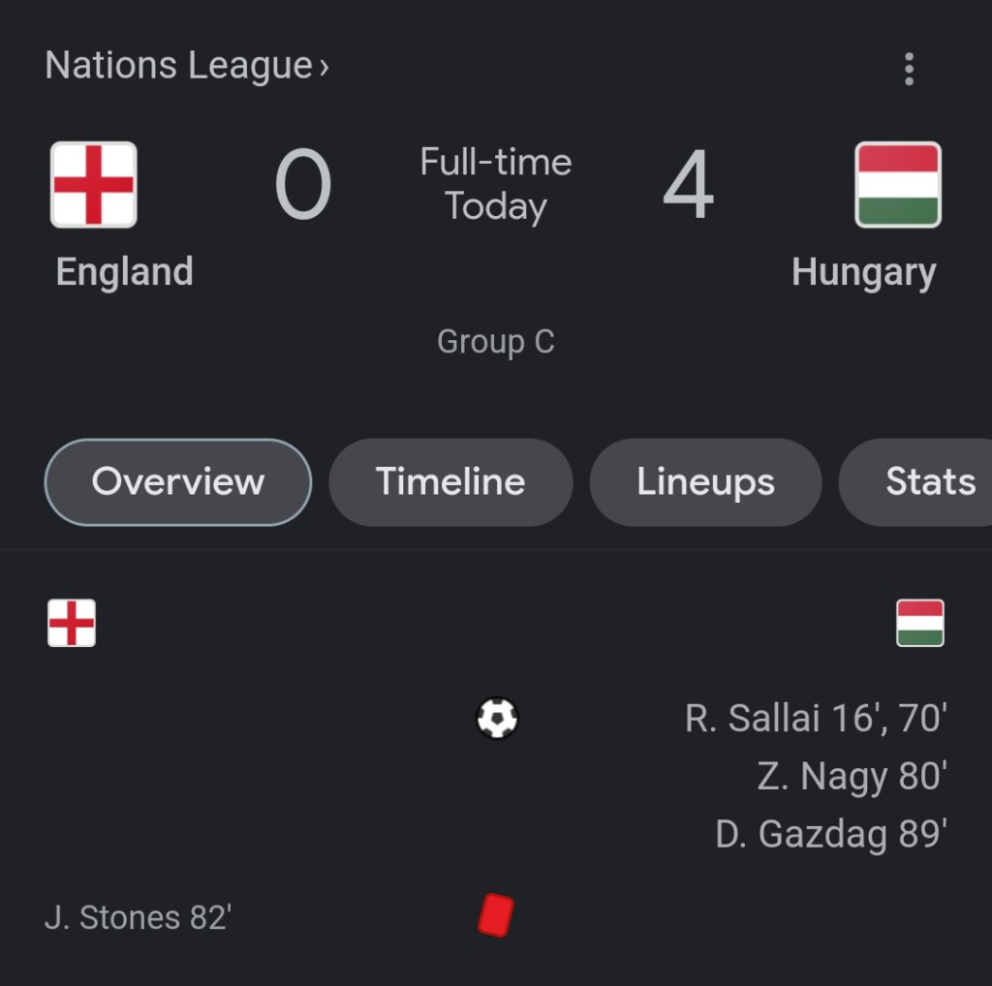This screenshot has width=992, height=986.
Task: Click the small England flag in overview
Action: [72, 623]
